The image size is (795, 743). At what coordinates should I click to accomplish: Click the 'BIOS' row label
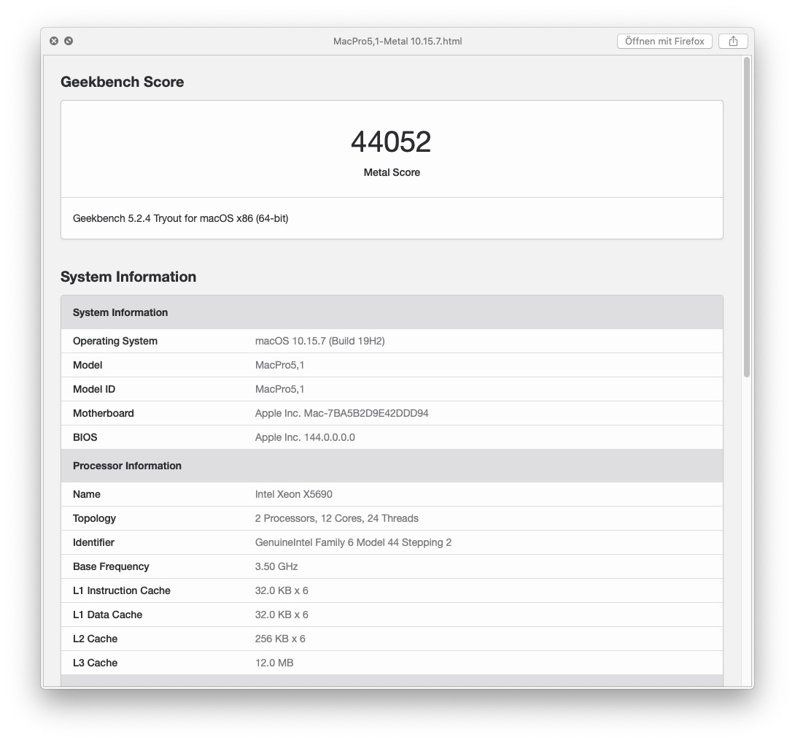85,437
